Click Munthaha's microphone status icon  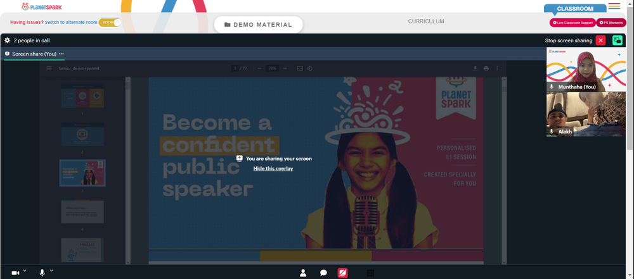(x=552, y=87)
